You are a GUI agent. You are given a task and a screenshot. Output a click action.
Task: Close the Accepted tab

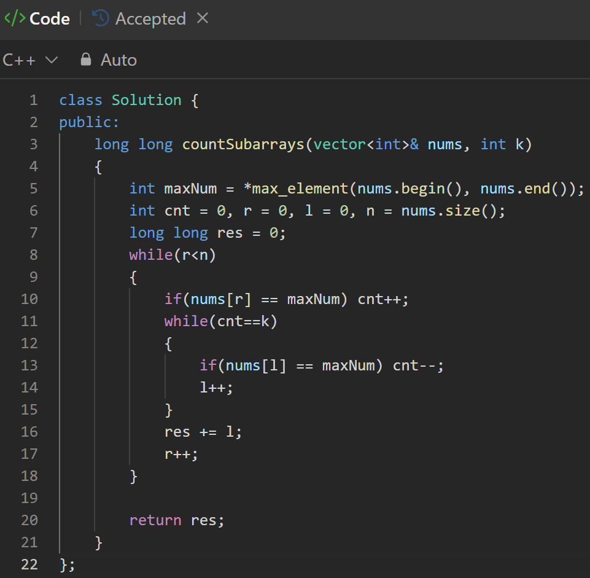click(x=203, y=18)
